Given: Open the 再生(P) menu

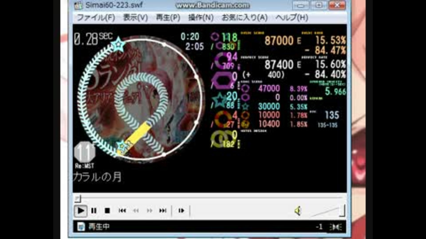Looking at the screenshot, I should [x=168, y=18].
